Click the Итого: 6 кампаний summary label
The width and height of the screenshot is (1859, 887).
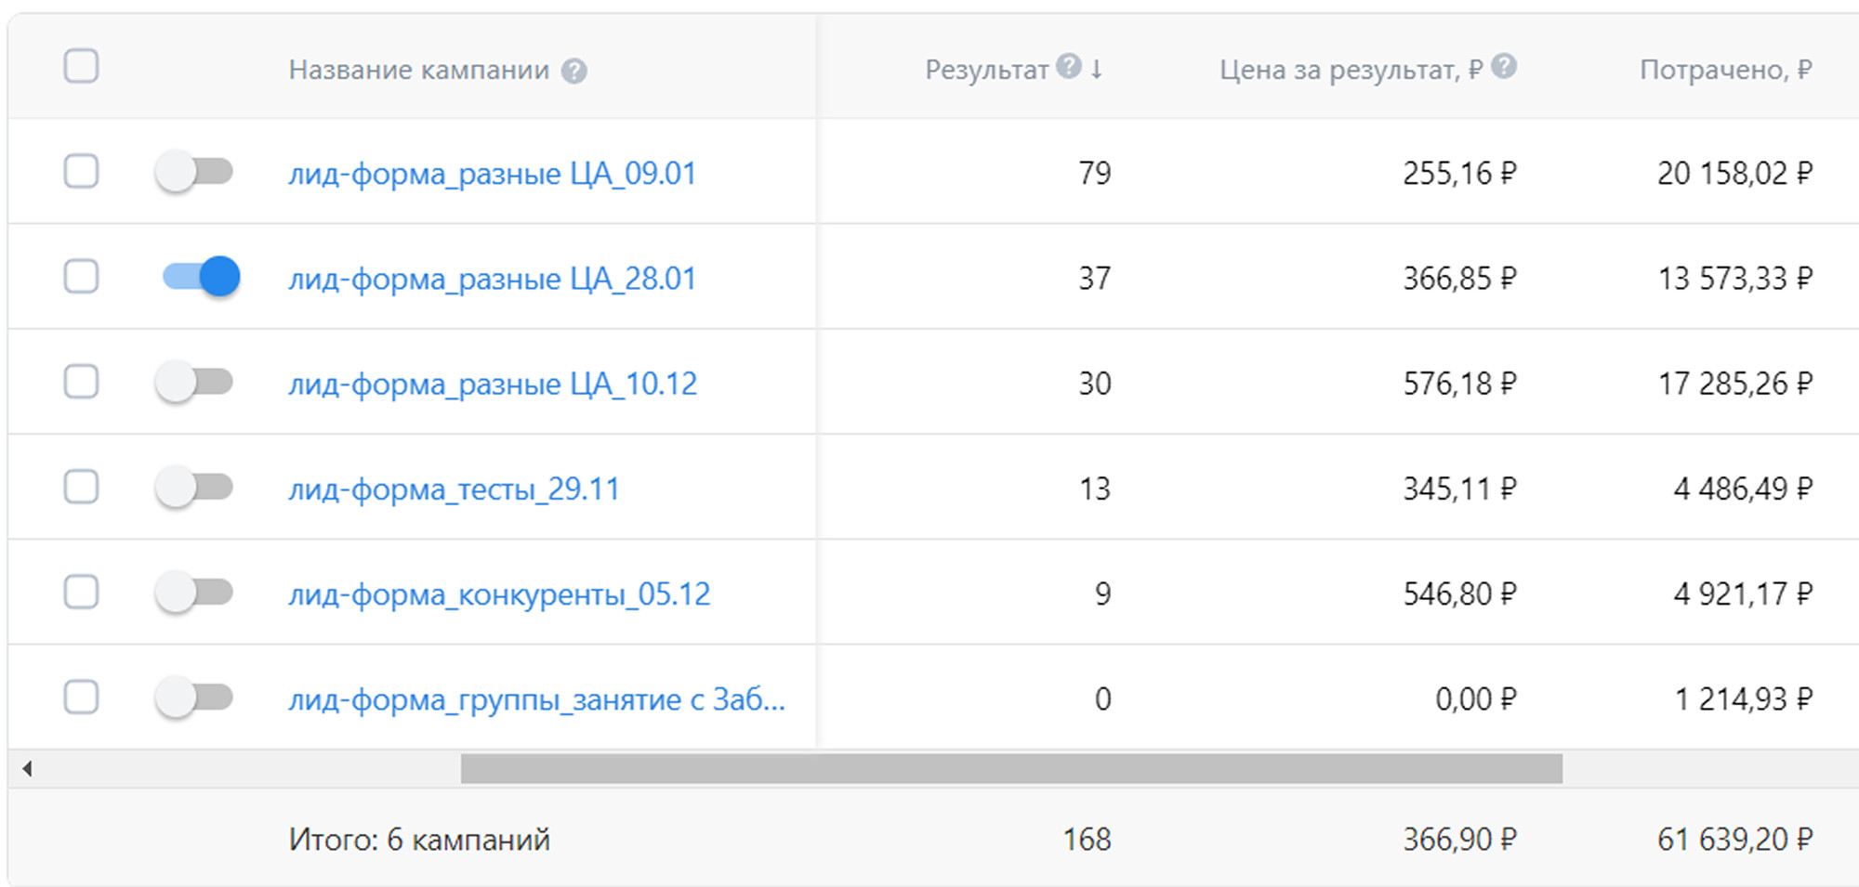[419, 840]
